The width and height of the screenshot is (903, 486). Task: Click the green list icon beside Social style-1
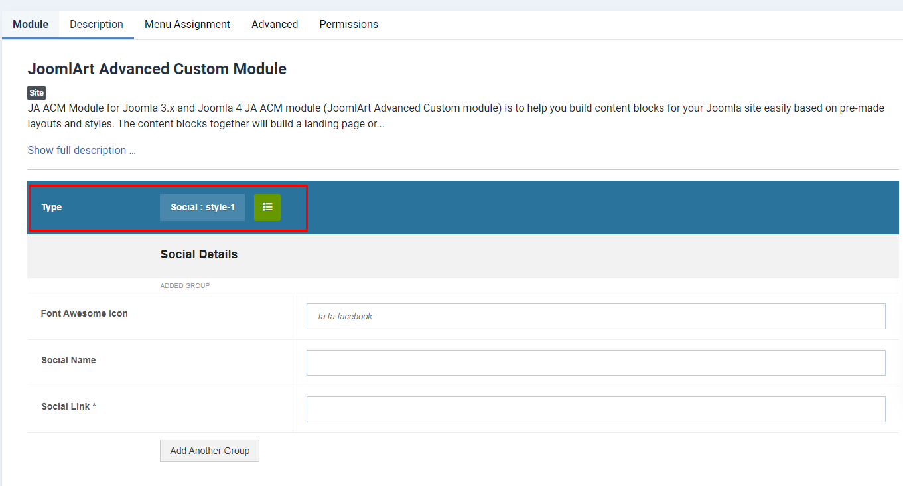pyautogui.click(x=267, y=207)
